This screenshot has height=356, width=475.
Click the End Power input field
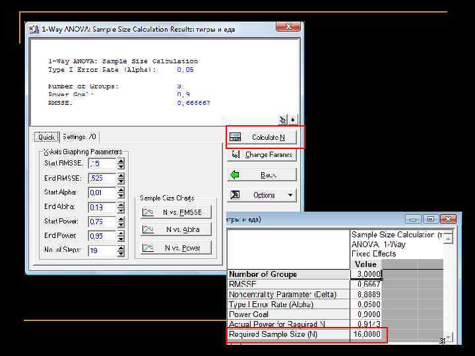tap(102, 236)
